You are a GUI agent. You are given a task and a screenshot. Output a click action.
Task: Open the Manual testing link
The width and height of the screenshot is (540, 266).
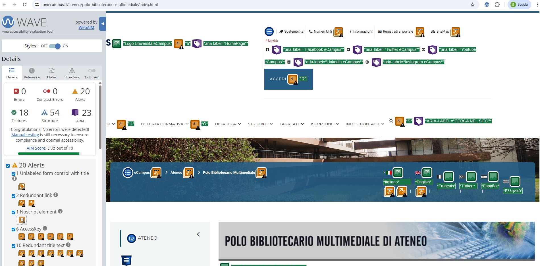coord(25,135)
